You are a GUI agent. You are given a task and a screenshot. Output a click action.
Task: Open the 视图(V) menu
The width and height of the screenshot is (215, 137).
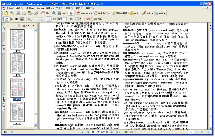30,8
